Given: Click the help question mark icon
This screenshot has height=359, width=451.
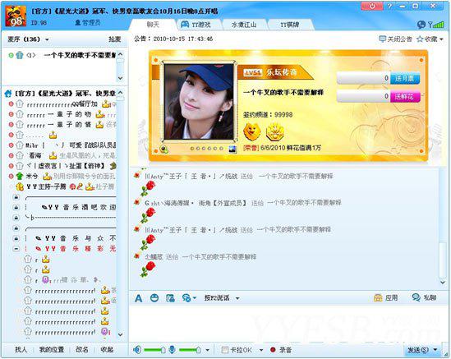Looking at the screenshot, I should coord(389,6).
